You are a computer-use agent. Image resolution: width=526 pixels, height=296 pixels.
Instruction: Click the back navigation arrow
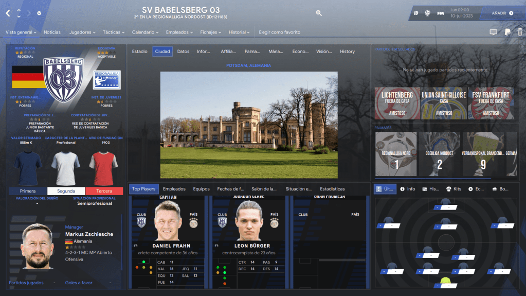pos(8,13)
